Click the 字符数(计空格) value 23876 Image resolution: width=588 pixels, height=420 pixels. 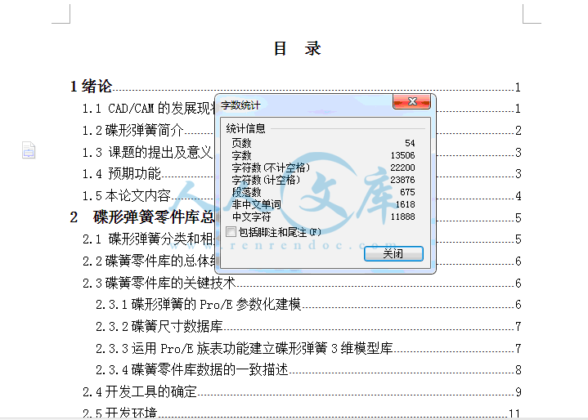pos(402,181)
